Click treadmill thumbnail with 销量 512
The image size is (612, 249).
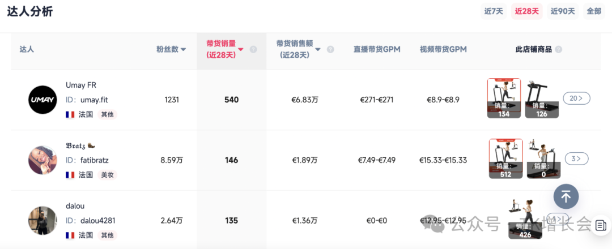coord(505,158)
